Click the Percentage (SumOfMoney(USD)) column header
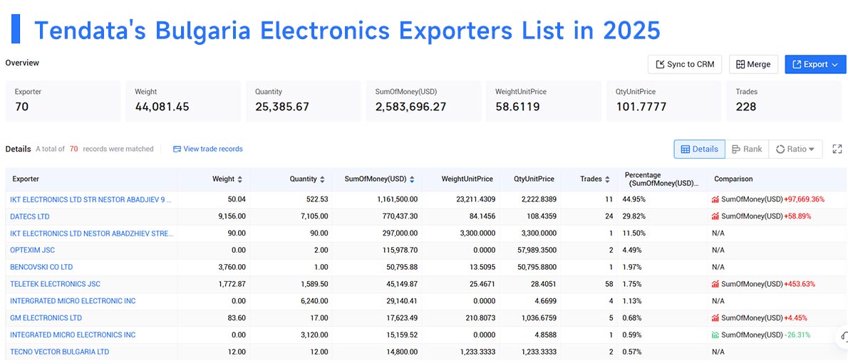848x363 pixels. pyautogui.click(x=661, y=179)
